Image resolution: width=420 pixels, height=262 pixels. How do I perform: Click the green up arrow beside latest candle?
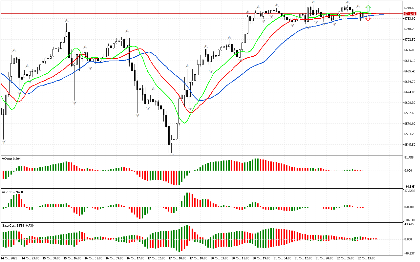368,8
